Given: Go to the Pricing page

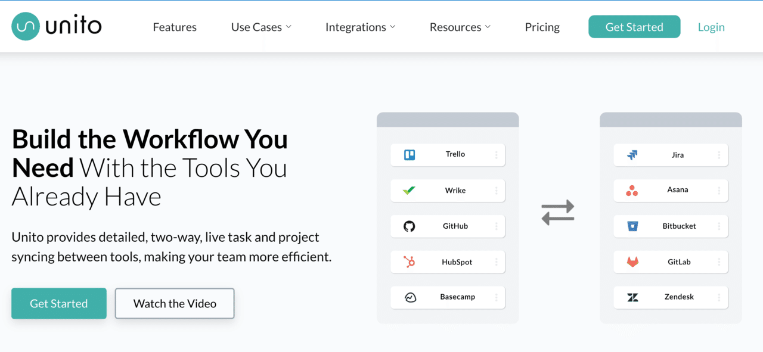Looking at the screenshot, I should 542,27.
